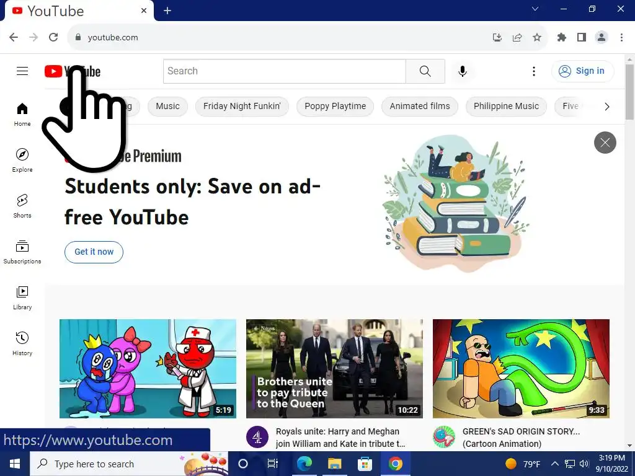Open the clock showing 3:19 PM
This screenshot has width=635, height=476.
pos(611,464)
